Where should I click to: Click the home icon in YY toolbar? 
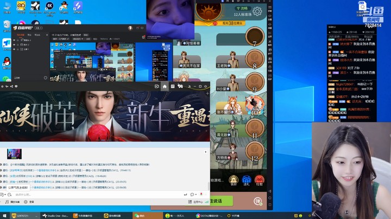click(x=165, y=86)
